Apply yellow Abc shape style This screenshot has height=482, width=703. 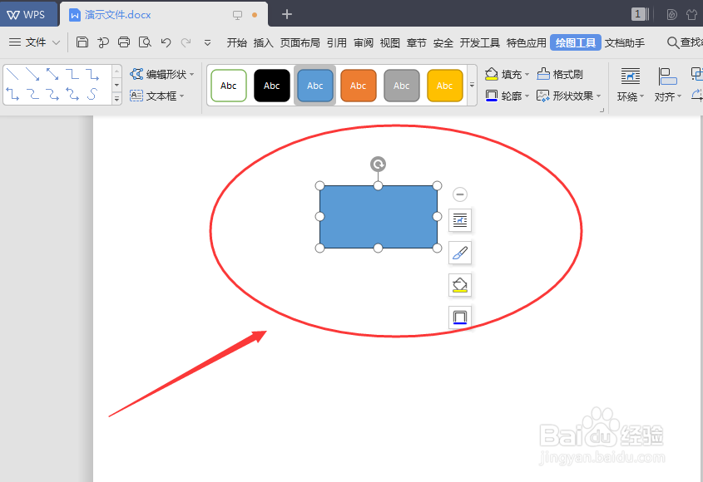click(445, 86)
